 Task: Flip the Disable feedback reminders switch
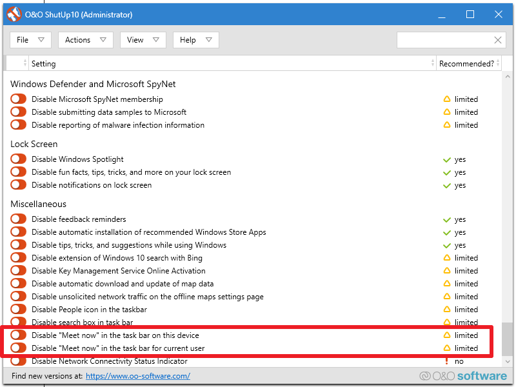coord(18,219)
